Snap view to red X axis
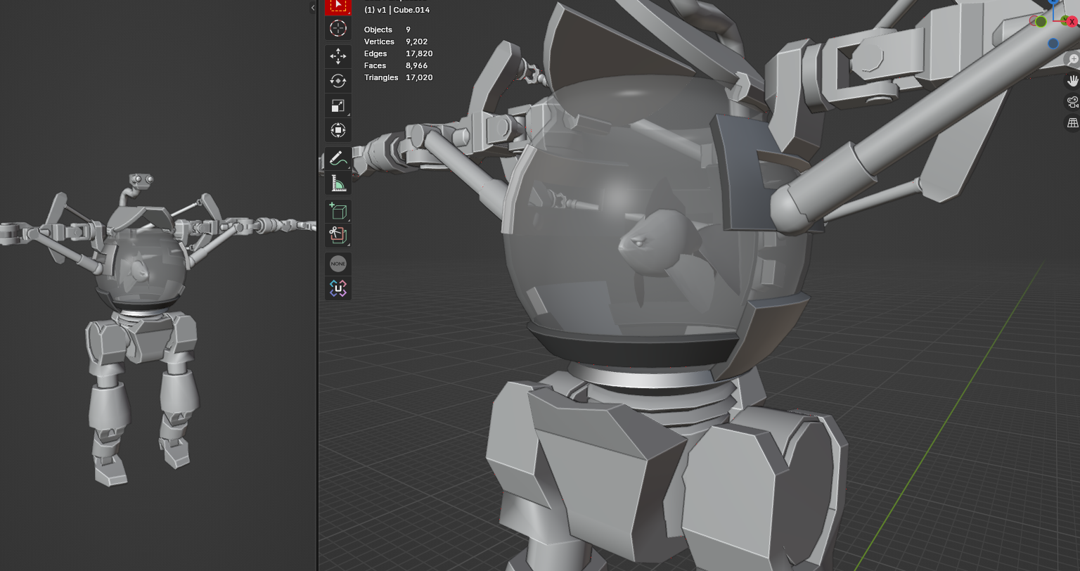Image resolution: width=1080 pixels, height=571 pixels. click(x=1072, y=22)
